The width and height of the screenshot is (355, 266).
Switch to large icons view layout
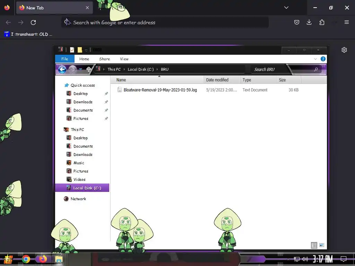pos(321,245)
